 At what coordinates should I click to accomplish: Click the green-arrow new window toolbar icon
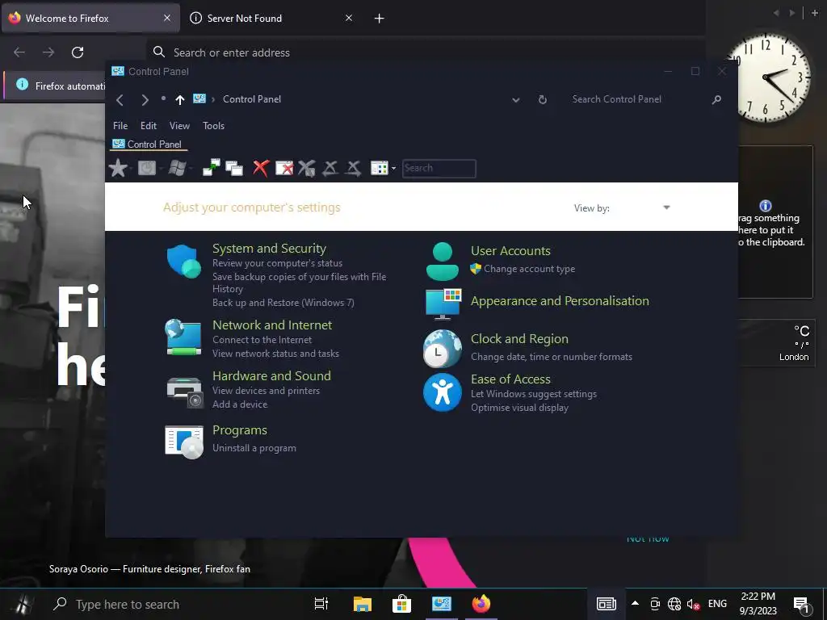[212, 168]
